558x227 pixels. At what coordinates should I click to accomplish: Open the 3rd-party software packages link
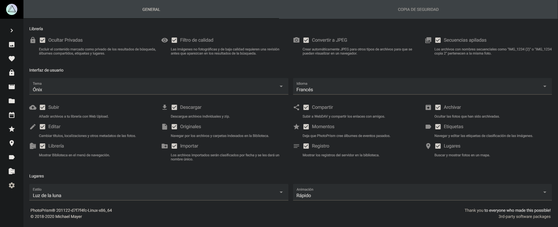(x=524, y=216)
